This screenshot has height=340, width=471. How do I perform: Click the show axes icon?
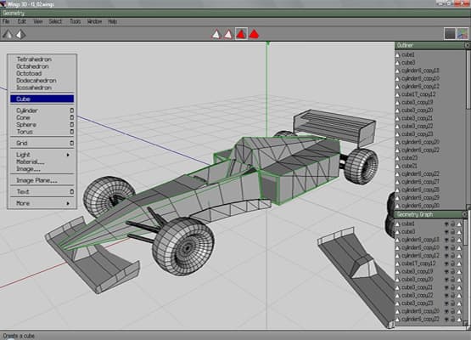[x=463, y=34]
